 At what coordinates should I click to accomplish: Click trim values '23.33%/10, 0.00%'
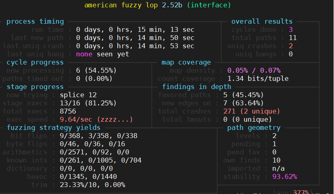(x=92, y=185)
